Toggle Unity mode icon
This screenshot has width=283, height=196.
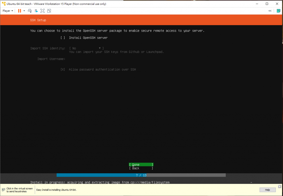click(x=49, y=11)
